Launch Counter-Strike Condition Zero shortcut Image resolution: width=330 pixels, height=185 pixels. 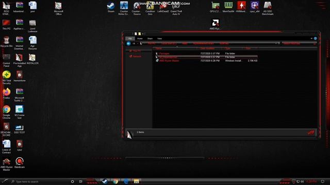click(x=150, y=8)
